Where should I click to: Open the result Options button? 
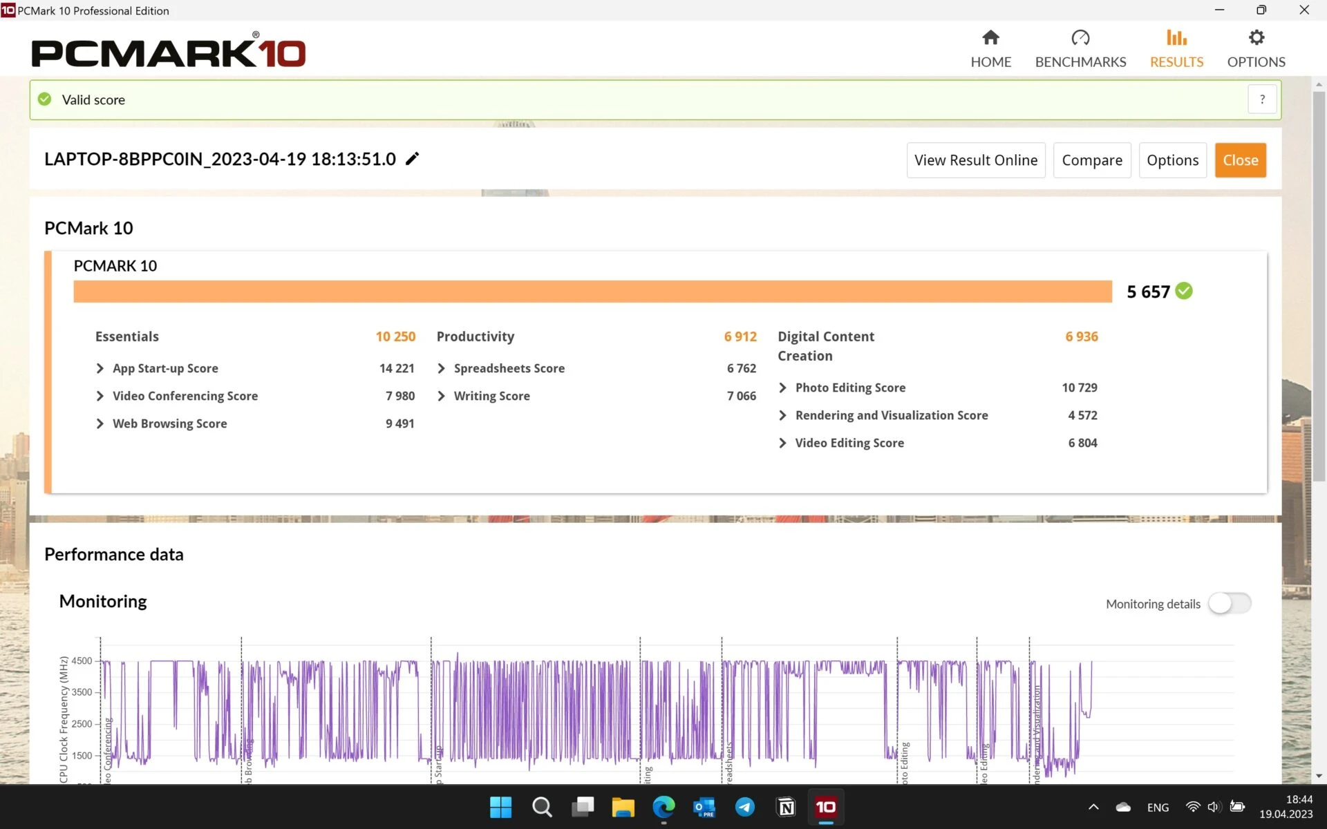pos(1172,160)
